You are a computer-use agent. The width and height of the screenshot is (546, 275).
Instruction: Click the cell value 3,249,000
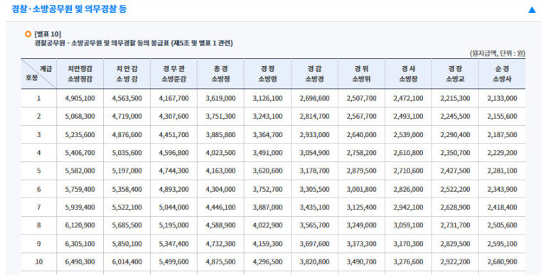pos(361,225)
